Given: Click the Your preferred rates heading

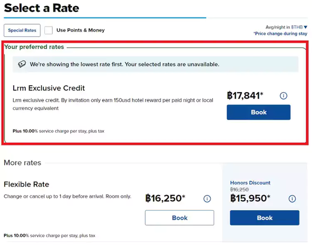Looking at the screenshot, I should pos(34,47).
